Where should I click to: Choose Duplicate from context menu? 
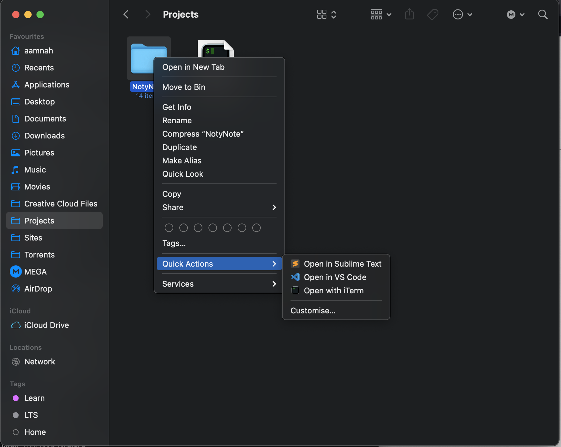point(219,147)
